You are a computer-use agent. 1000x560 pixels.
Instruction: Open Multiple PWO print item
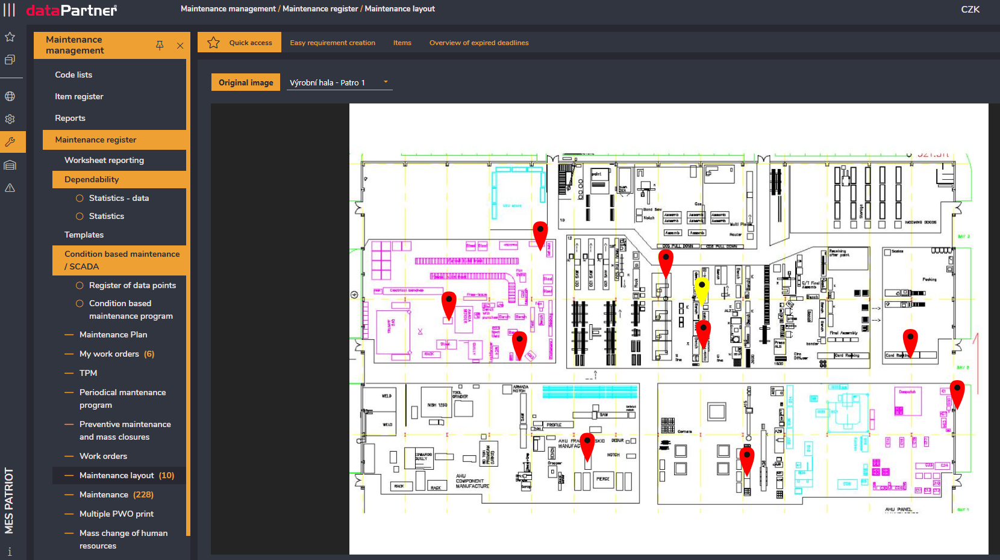[x=116, y=514]
